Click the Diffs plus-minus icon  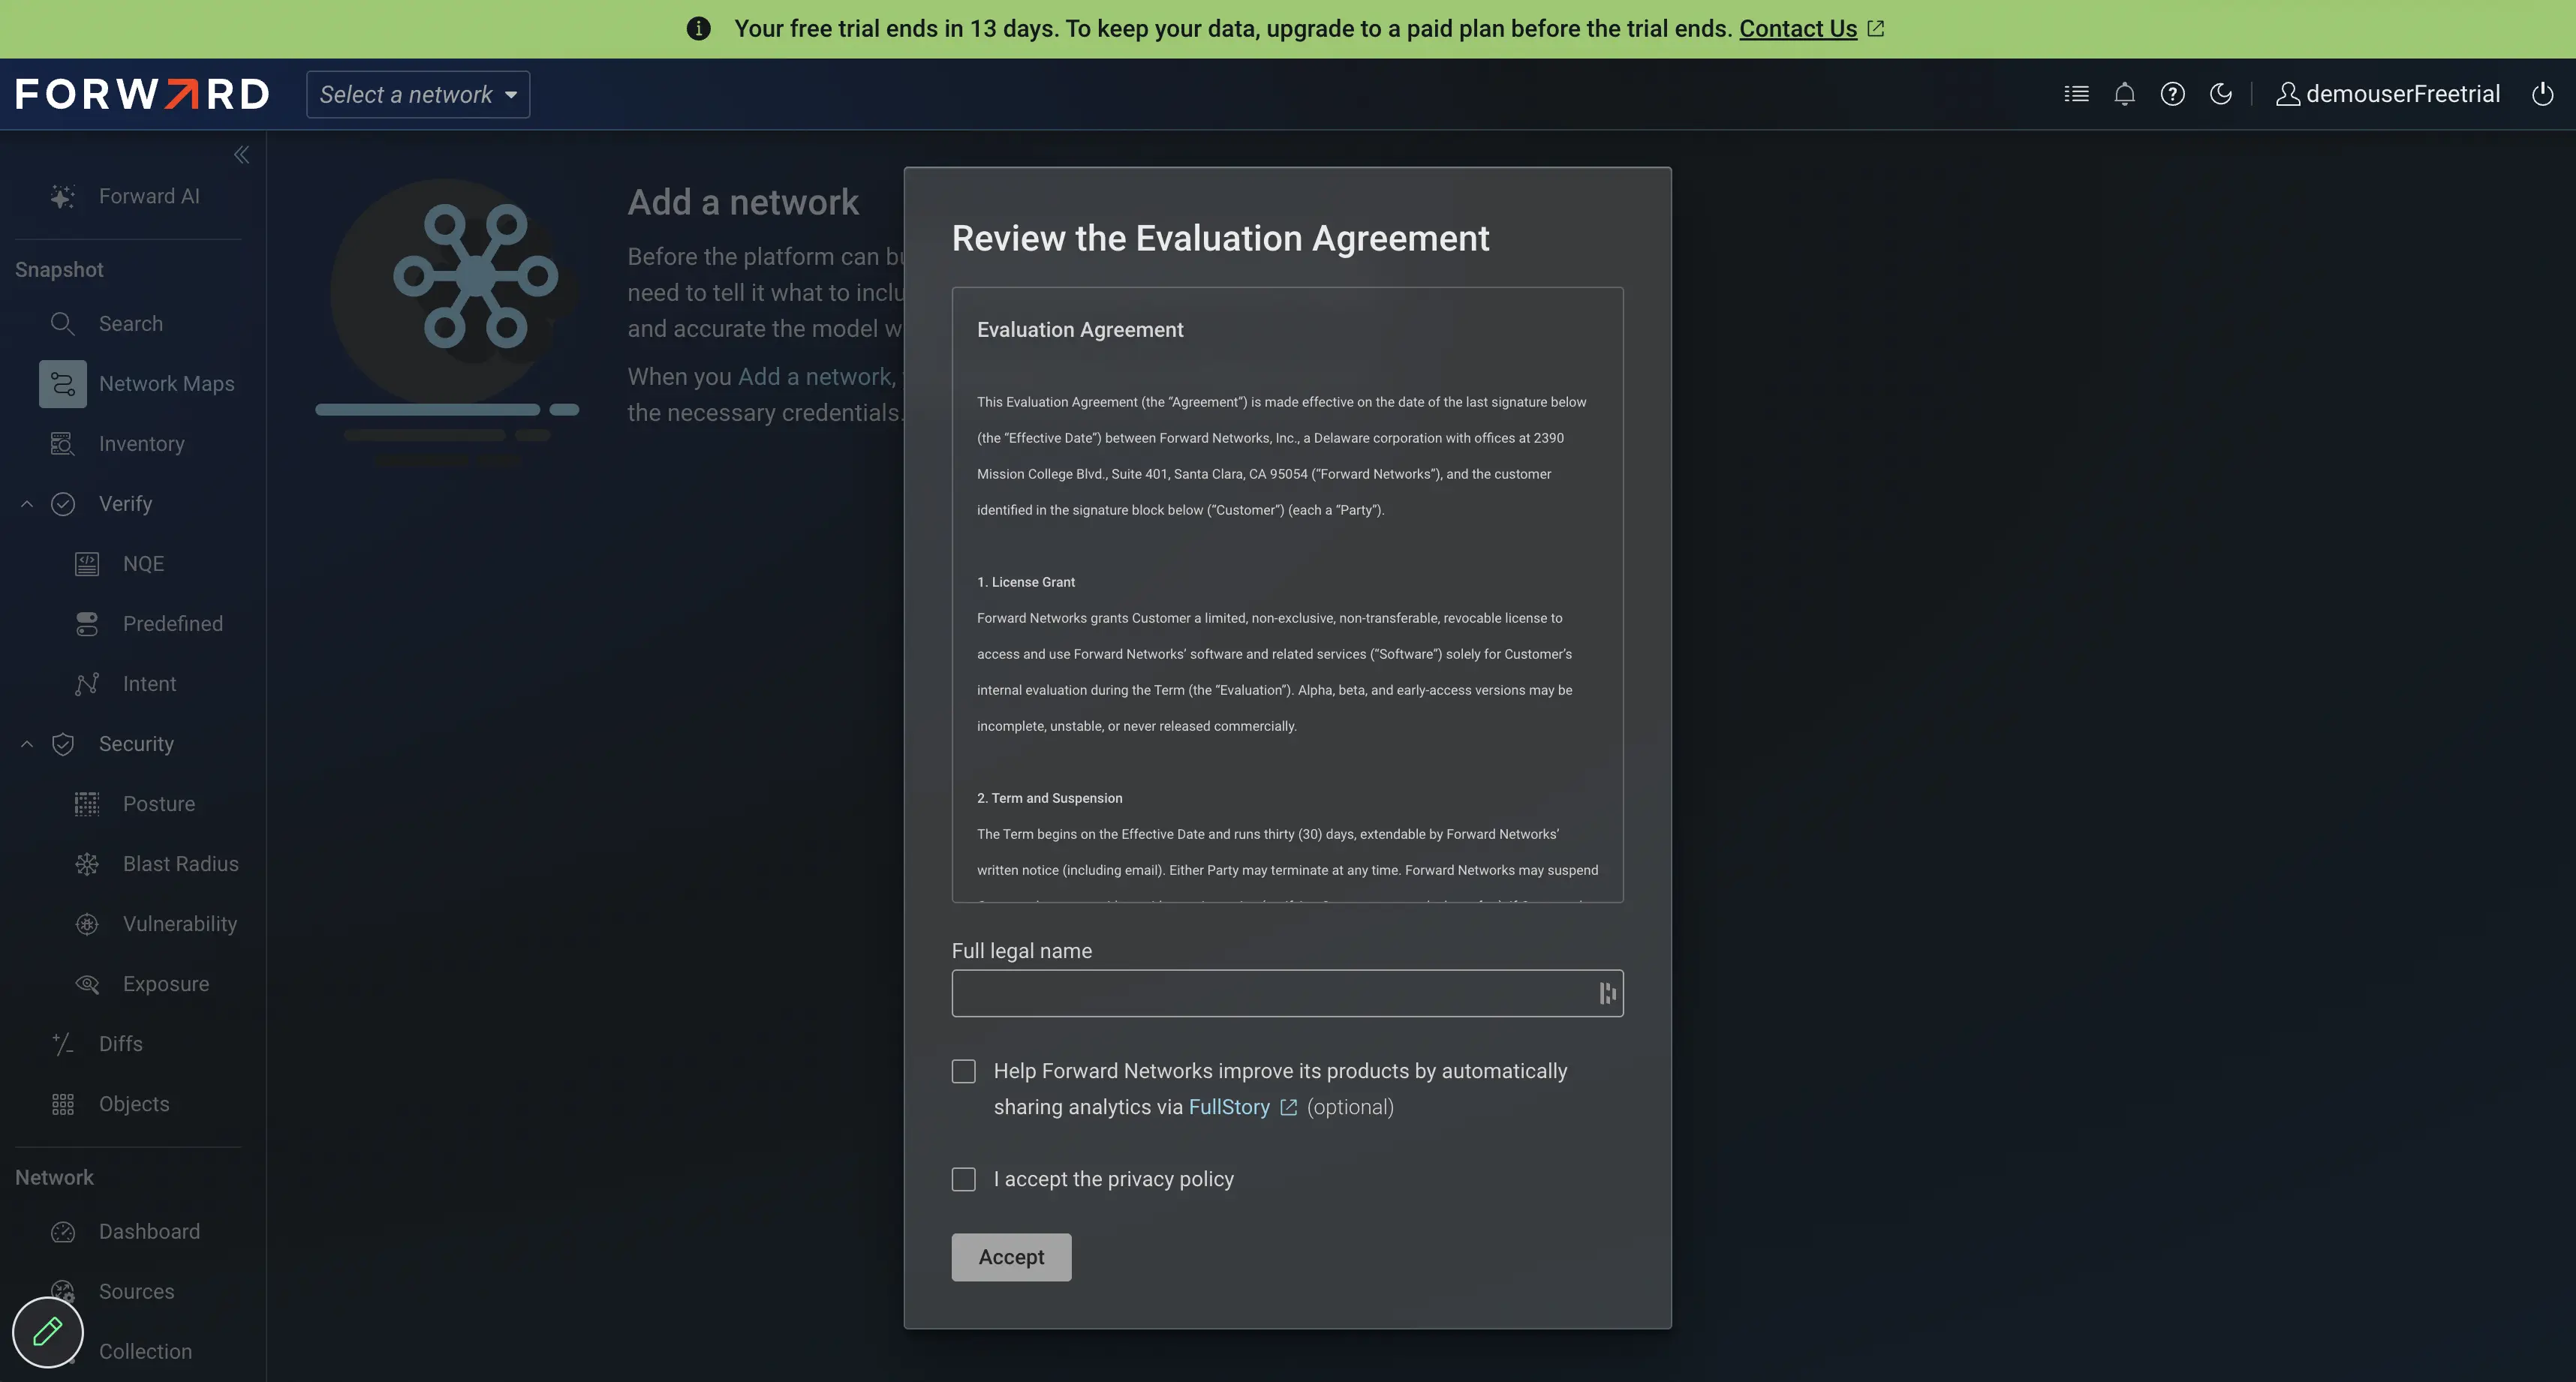click(x=63, y=1043)
